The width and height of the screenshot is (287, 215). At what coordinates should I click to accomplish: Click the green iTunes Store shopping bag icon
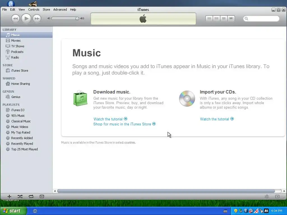[x=80, y=98]
